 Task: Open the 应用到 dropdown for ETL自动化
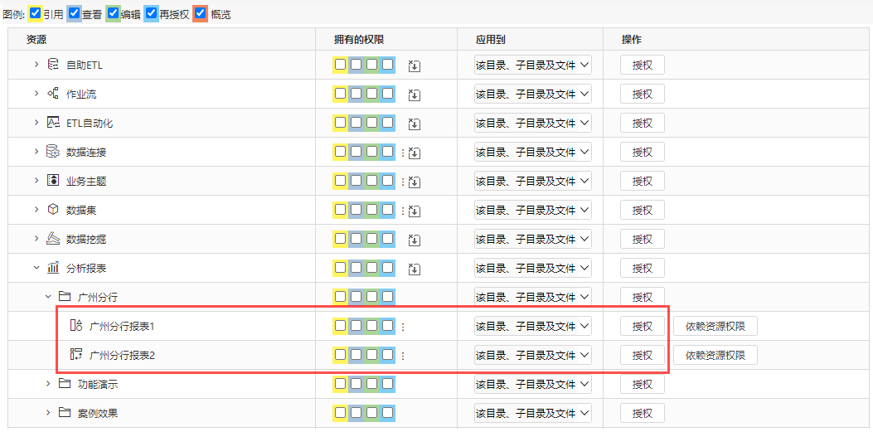(533, 123)
